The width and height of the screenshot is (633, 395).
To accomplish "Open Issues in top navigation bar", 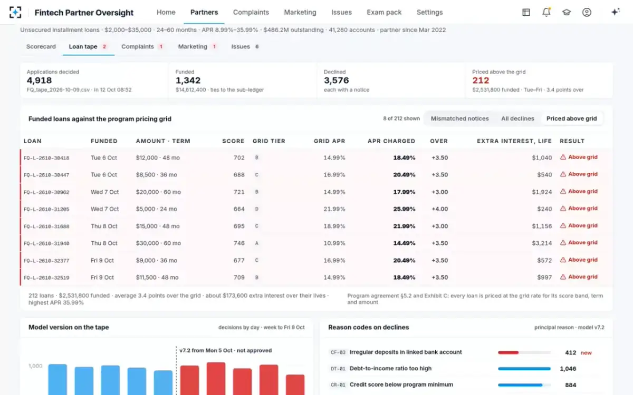I will click(341, 12).
